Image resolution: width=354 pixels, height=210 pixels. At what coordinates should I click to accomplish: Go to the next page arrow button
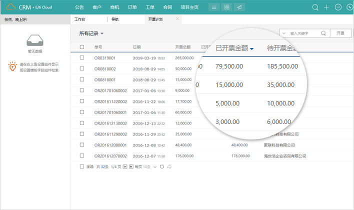[x=124, y=166]
